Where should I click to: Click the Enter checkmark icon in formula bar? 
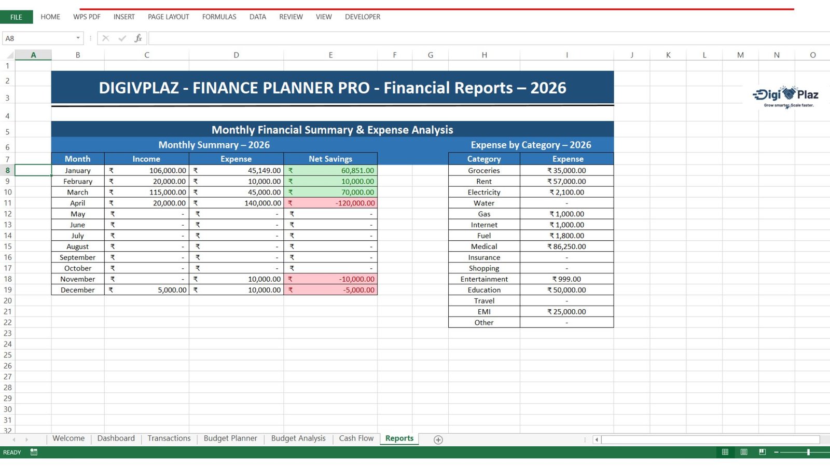coord(122,38)
